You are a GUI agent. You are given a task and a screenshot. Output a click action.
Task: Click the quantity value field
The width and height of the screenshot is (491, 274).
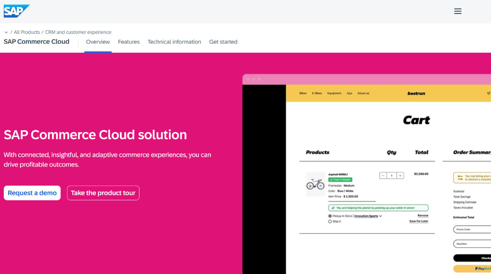click(391, 176)
